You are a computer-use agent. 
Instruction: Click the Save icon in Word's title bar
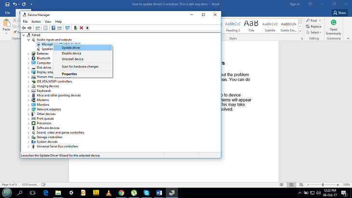tap(7, 4)
